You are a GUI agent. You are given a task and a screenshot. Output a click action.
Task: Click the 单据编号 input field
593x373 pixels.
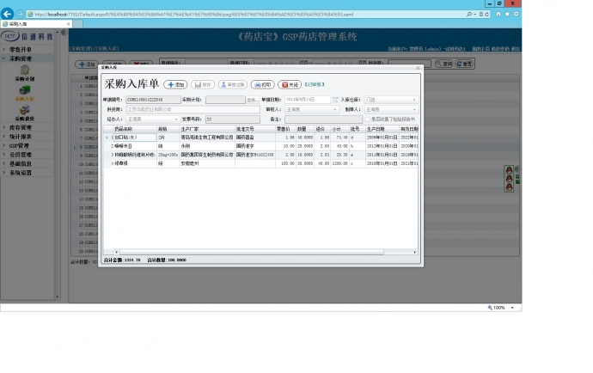pyautogui.click(x=153, y=100)
